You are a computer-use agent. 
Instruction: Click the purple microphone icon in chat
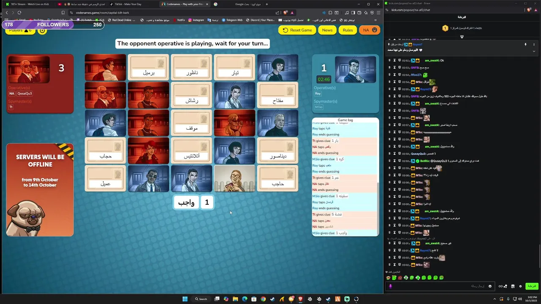390,286
